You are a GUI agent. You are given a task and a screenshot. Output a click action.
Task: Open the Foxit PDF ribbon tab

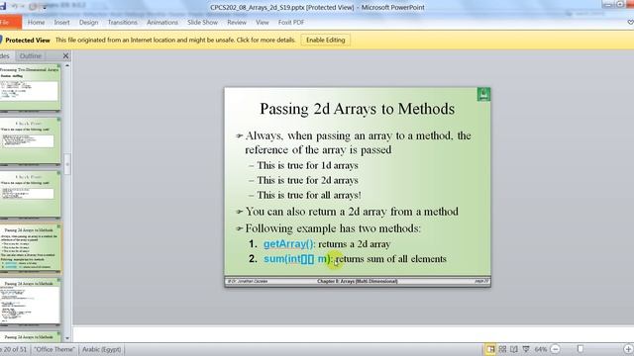point(291,23)
